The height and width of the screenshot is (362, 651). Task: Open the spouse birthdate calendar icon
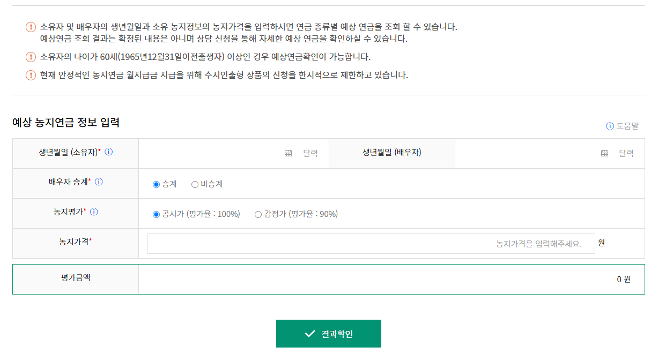(x=604, y=153)
